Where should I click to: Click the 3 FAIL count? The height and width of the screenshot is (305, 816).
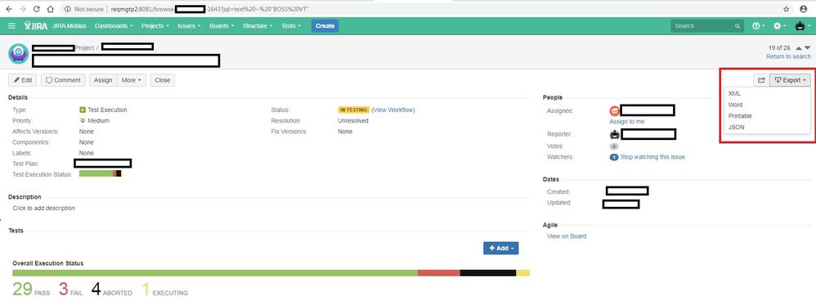(x=71, y=289)
